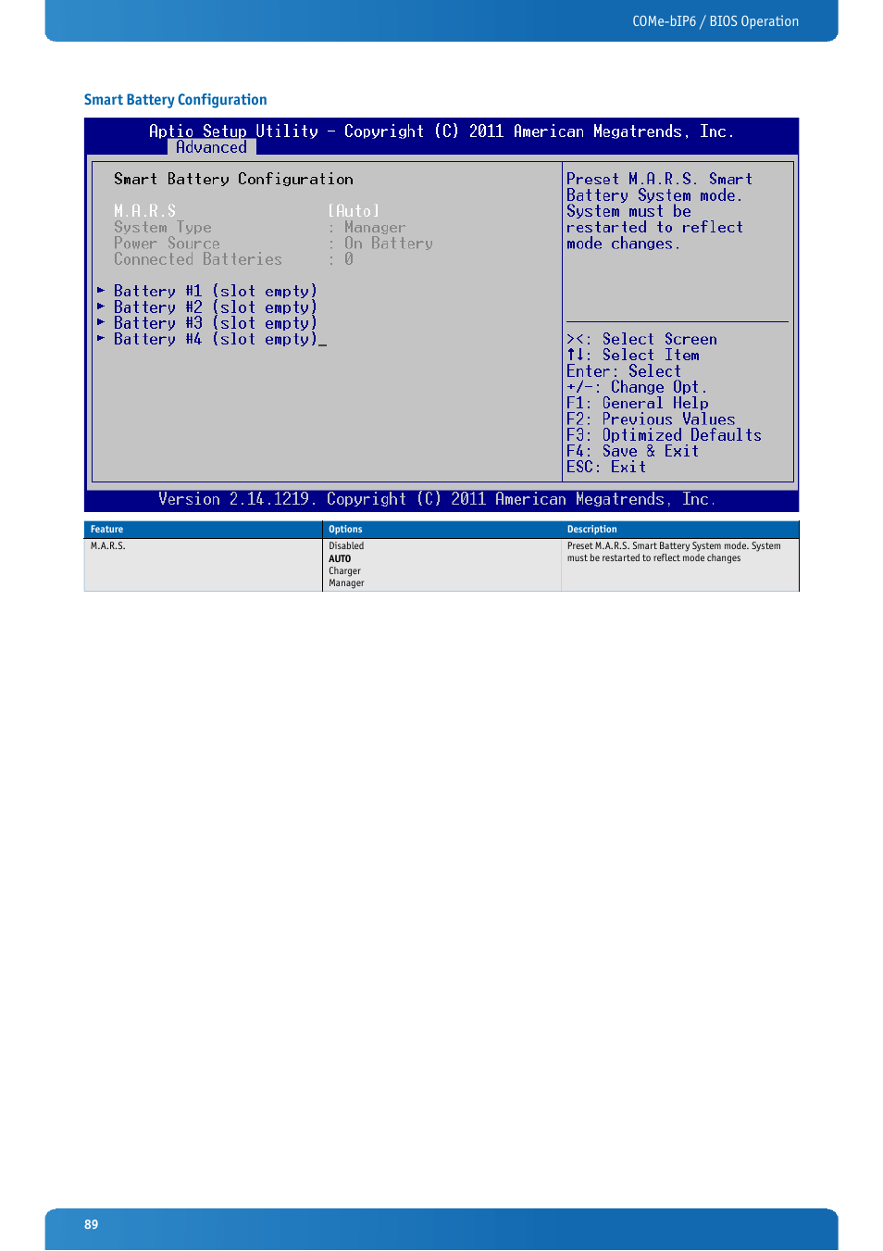883x1251 pixels.
Task: Click the Power Source label
Action: [167, 244]
